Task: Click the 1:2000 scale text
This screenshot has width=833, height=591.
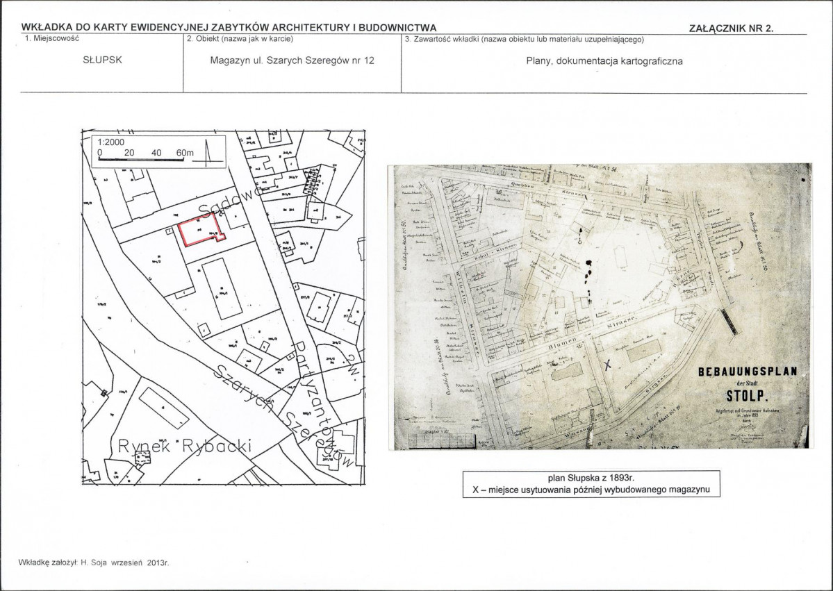Action: 111,142
